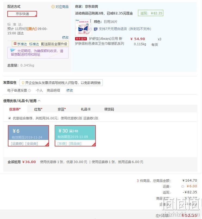This screenshot has width=202, height=219.
Task: Click the 金额抵用 ¥36.00 amount
Action: pyautogui.click(x=29, y=162)
